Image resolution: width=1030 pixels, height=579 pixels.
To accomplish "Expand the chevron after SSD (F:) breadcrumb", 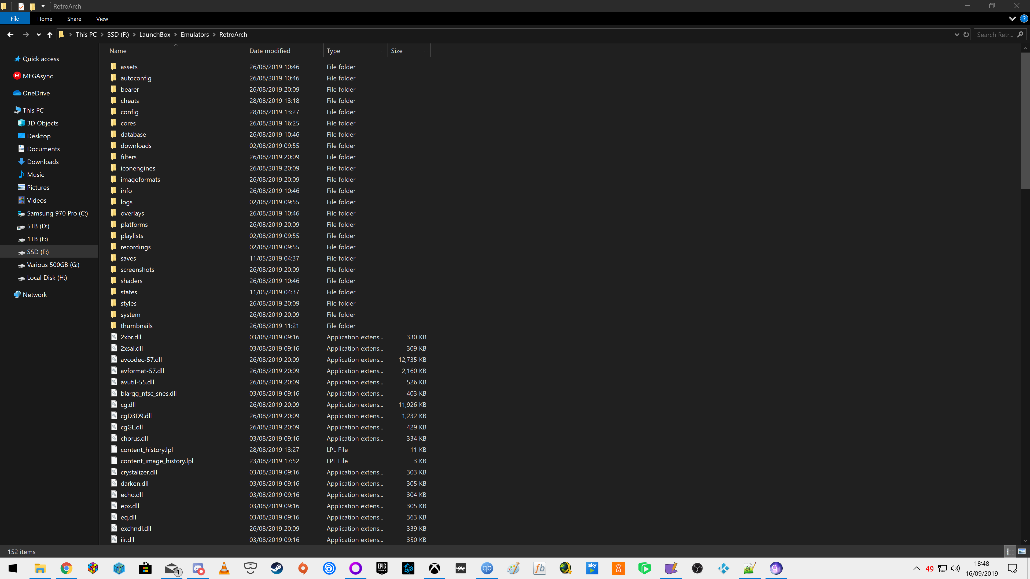I will click(134, 34).
